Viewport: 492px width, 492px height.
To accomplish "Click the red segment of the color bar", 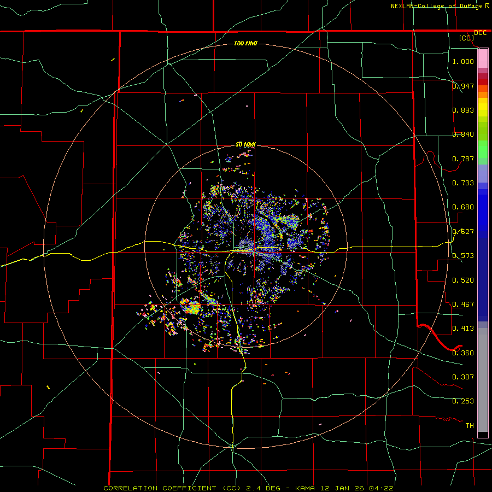I will click(x=483, y=81).
